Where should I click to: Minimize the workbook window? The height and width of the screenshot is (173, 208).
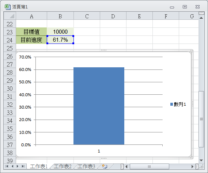172,7
